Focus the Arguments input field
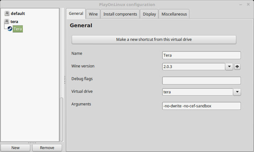Viewport: 254px width, 152px height. (x=201, y=106)
